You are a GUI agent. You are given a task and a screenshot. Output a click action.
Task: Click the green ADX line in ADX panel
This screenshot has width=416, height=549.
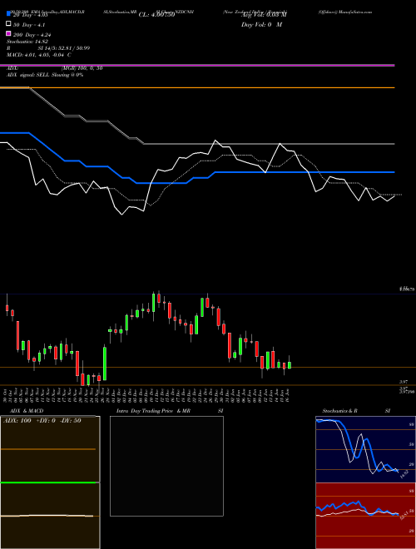50,482
